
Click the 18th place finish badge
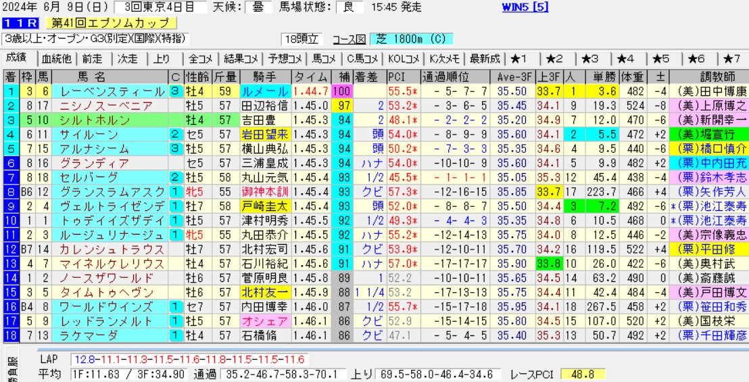pos(10,335)
